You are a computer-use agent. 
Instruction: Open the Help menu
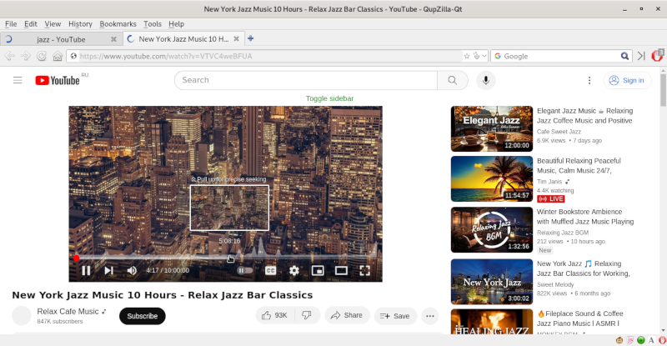point(176,24)
